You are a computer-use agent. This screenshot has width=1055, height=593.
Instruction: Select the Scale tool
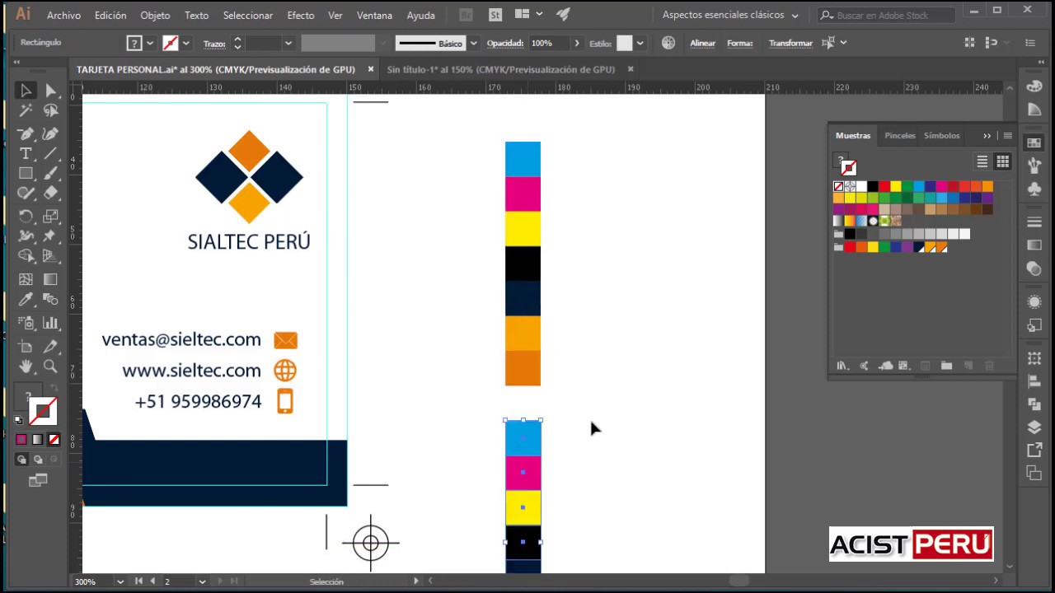[x=50, y=217]
